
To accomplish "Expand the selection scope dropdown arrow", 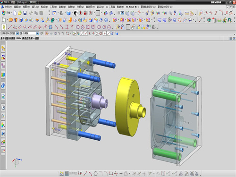I will click(x=38, y=34).
